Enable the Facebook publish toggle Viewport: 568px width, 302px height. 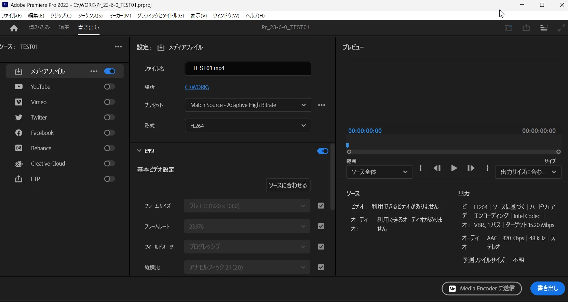coord(110,133)
